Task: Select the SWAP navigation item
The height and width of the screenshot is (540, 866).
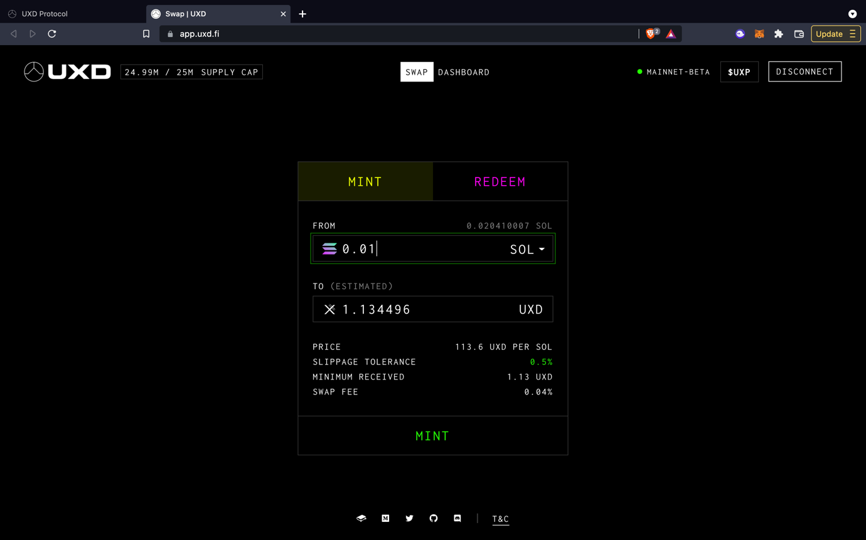Action: click(x=417, y=72)
